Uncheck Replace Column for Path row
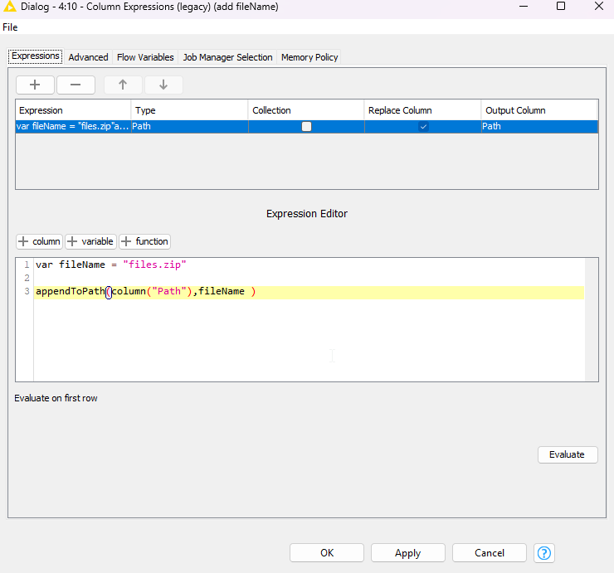 [423, 126]
